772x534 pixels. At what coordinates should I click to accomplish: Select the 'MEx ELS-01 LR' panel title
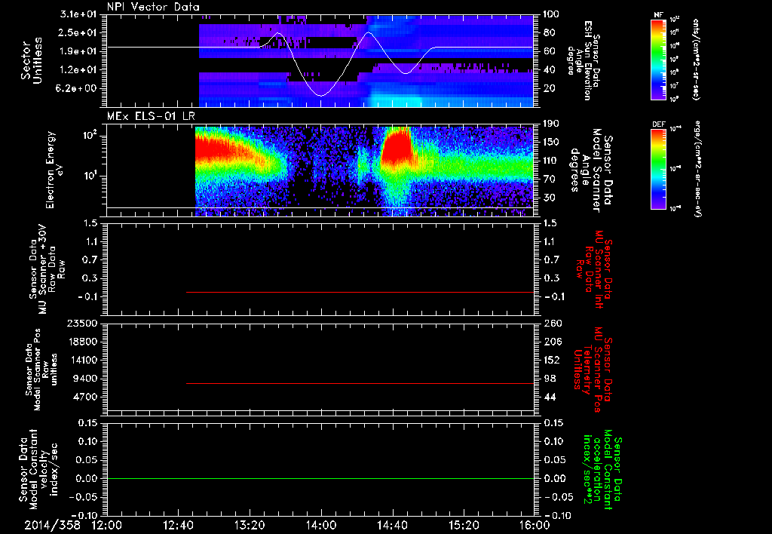tap(150, 117)
